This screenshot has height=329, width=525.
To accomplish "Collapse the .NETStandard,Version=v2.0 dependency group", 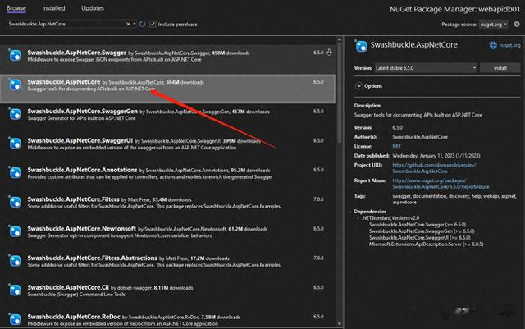I will (358, 218).
